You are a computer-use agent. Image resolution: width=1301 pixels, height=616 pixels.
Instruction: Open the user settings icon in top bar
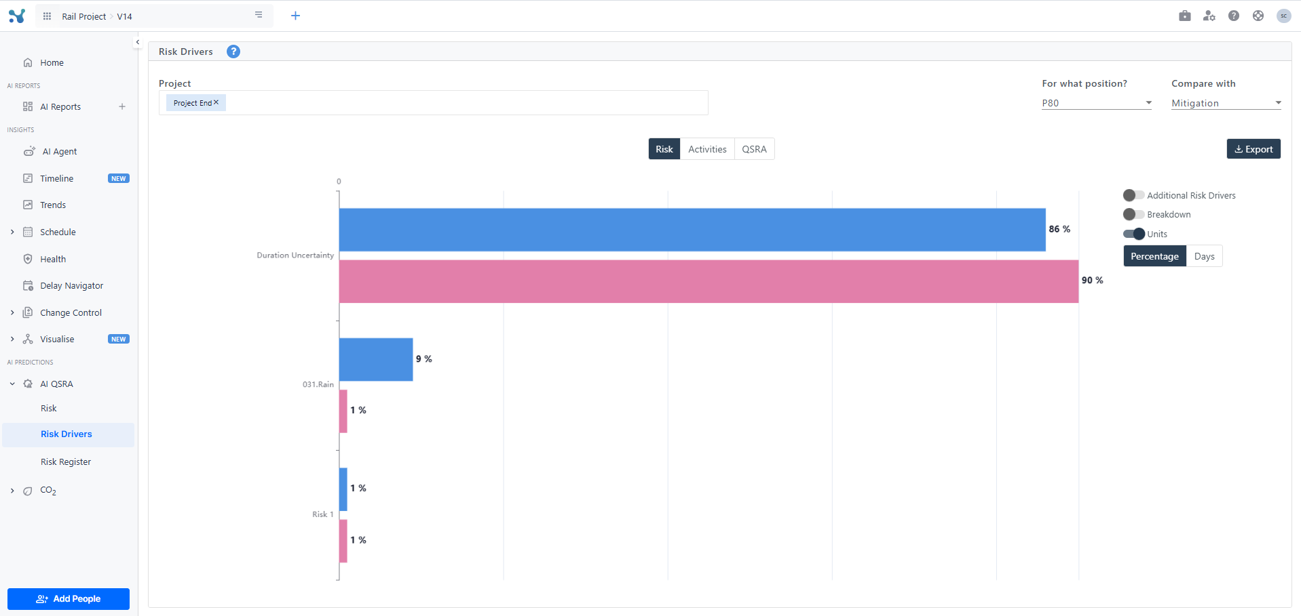point(1209,16)
